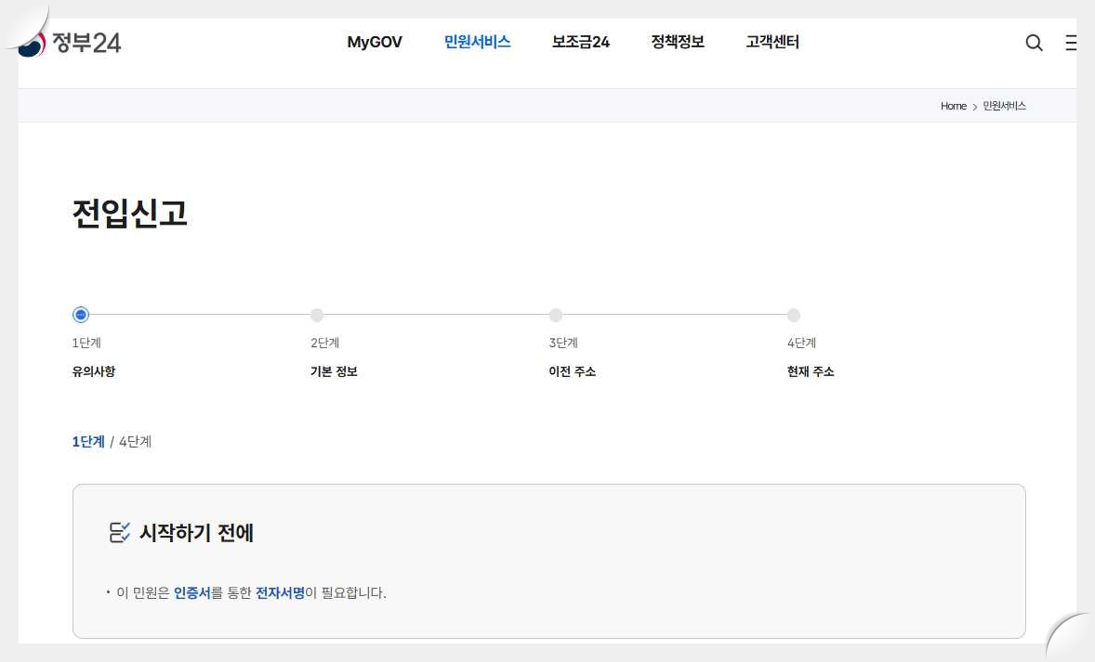Click the step progress bar line
Image resolution: width=1095 pixels, height=662 pixels.
pos(437,315)
